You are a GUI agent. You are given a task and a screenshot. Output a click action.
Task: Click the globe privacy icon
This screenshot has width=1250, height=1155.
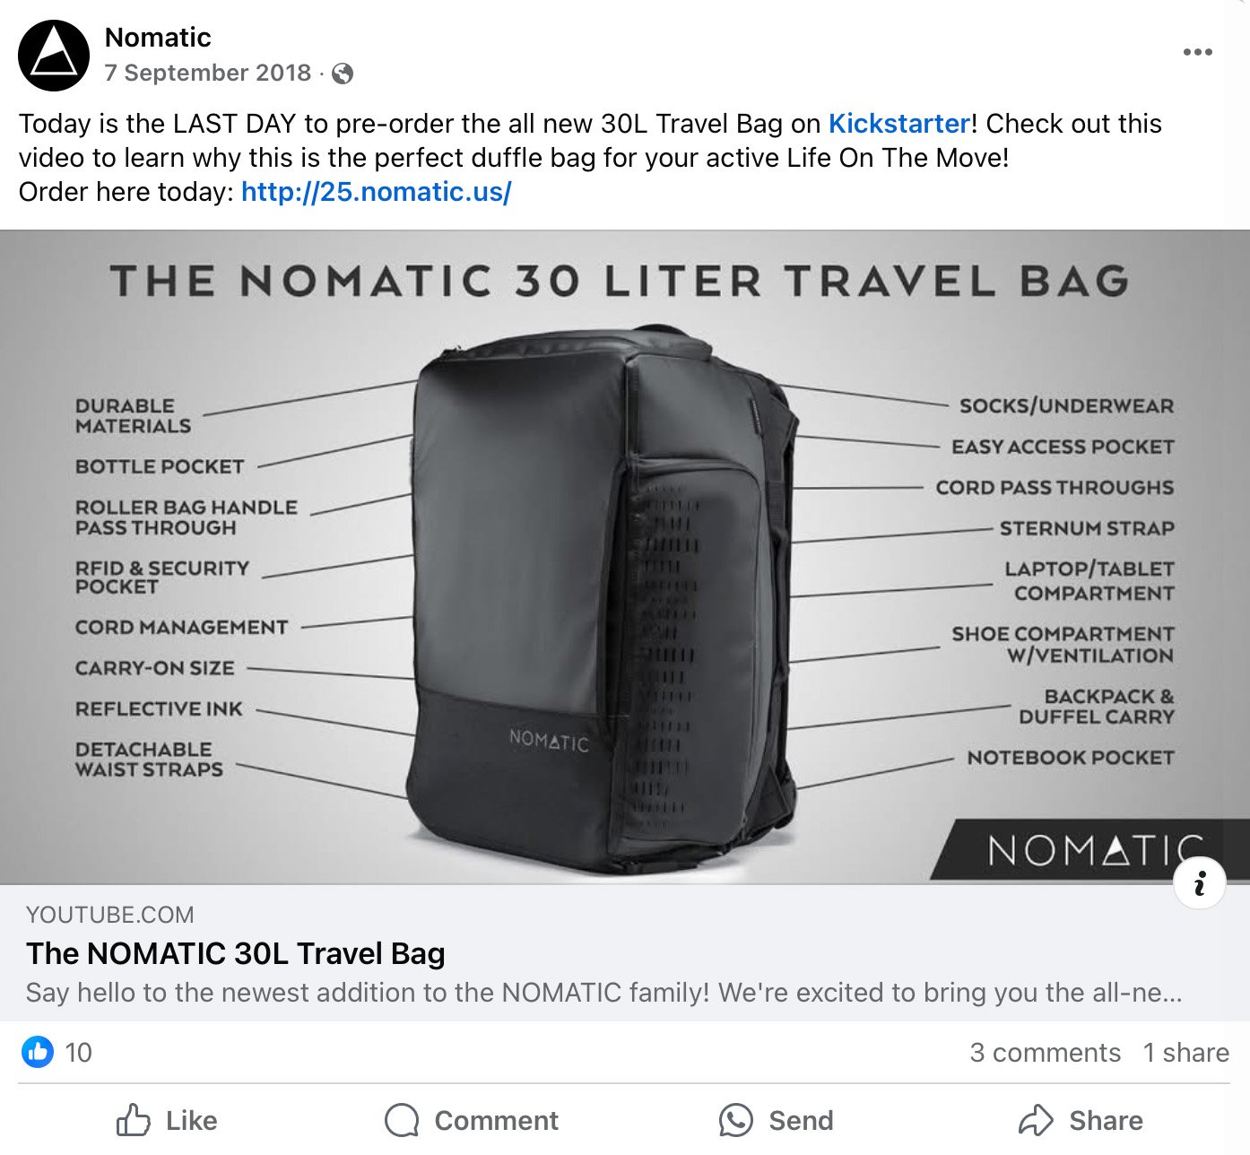pos(343,74)
